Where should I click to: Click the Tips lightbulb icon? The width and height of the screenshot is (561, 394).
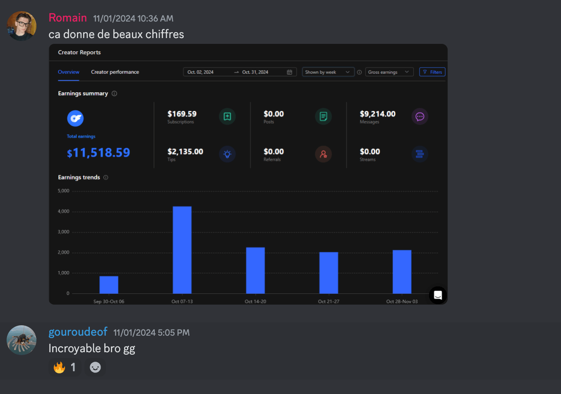[x=227, y=154]
